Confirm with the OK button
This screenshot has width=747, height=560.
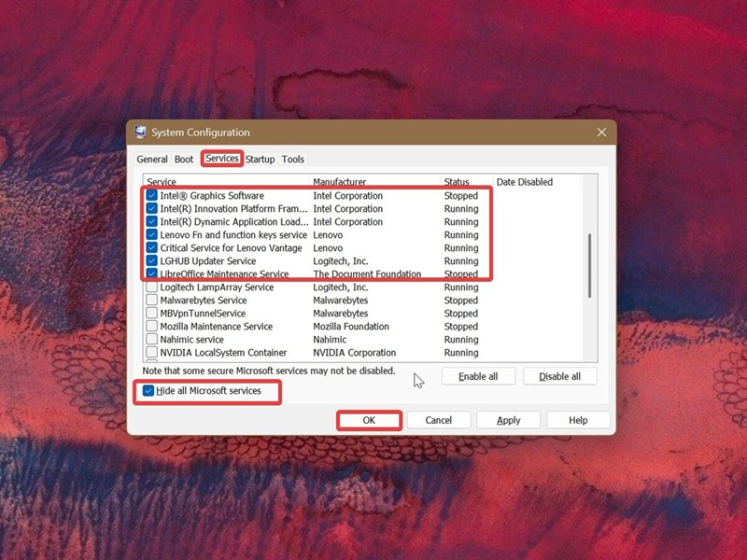coord(369,420)
